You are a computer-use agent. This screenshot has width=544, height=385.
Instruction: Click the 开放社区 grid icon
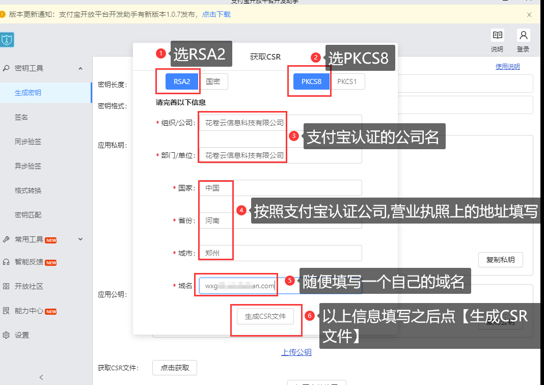[6, 286]
